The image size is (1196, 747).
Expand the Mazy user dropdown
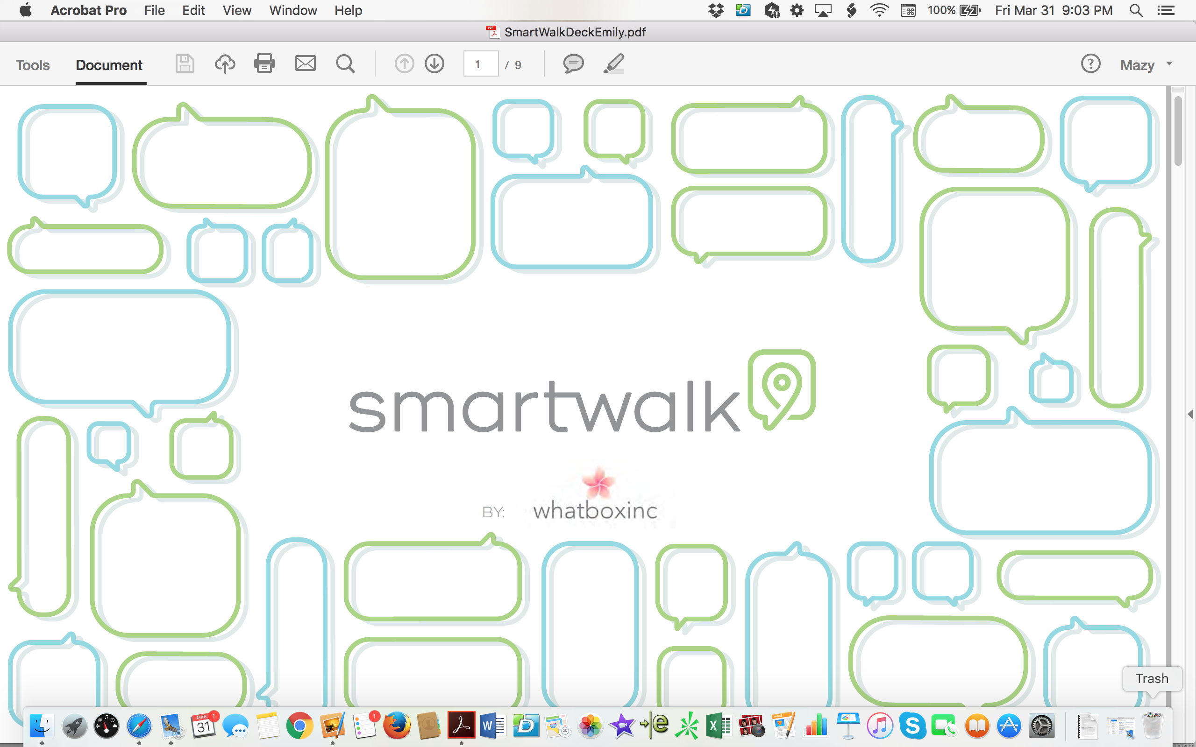(1168, 63)
